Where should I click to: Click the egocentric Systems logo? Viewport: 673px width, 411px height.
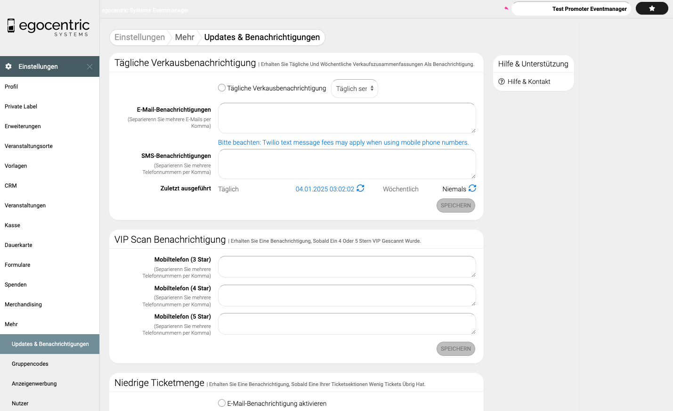click(x=49, y=27)
